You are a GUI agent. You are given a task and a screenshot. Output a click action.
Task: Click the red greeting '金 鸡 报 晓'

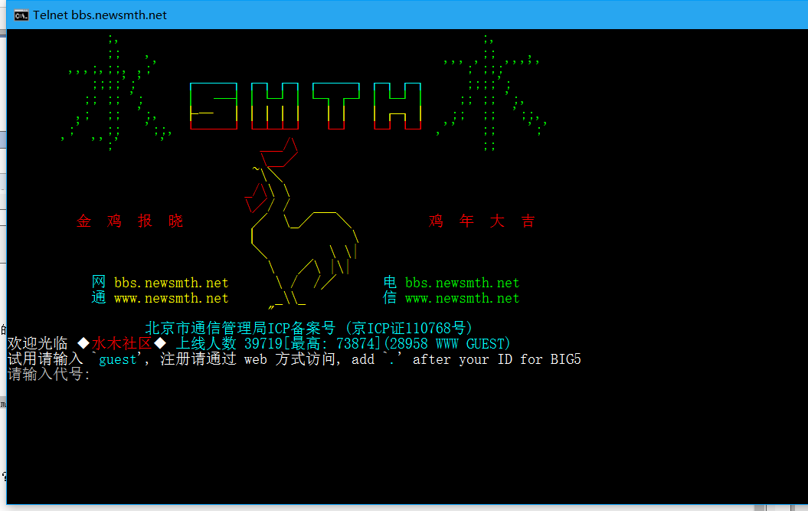point(130,221)
